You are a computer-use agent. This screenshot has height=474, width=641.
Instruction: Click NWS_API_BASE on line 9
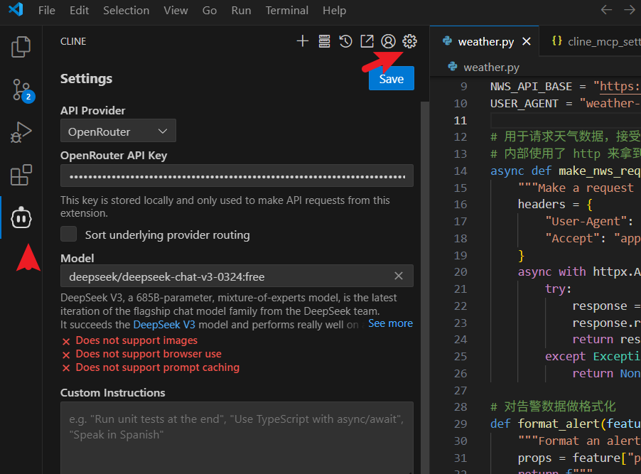(x=531, y=87)
